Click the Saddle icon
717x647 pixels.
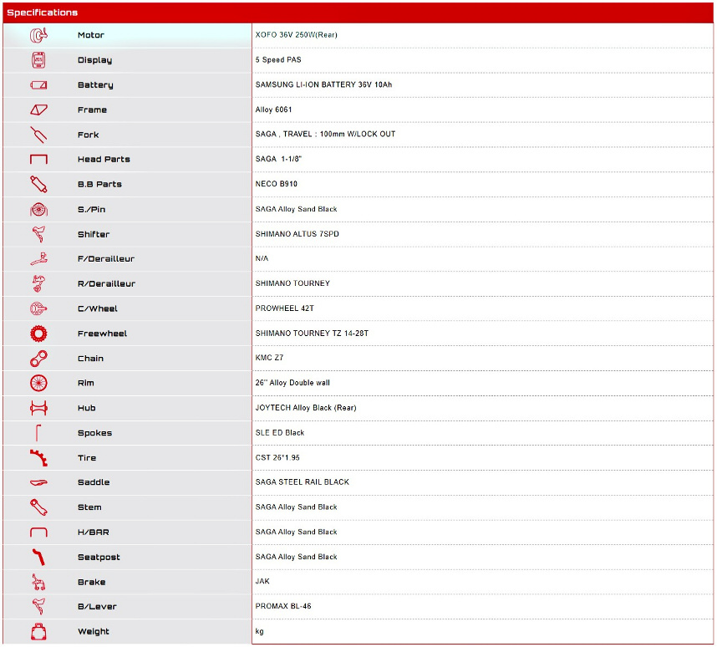click(x=39, y=482)
